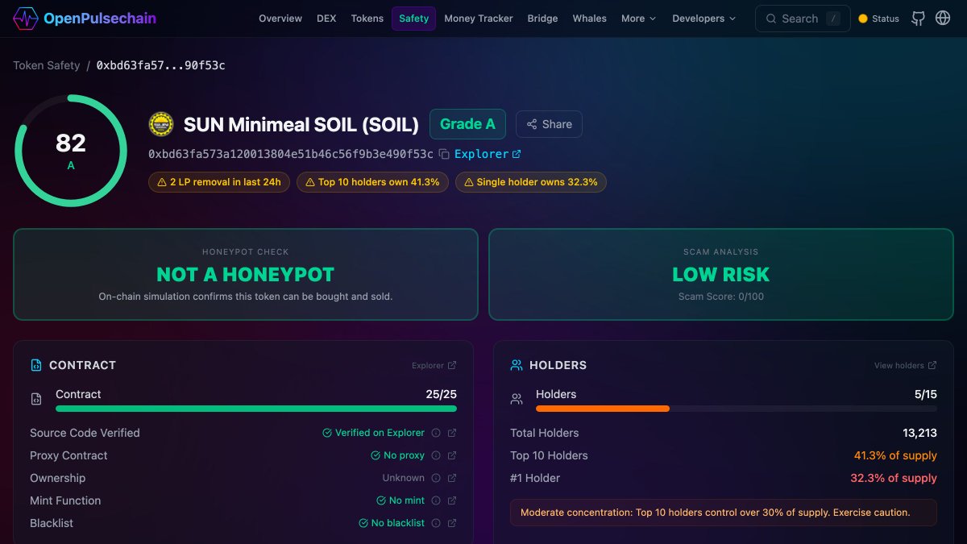
Task: Open the DEX page
Action: coord(326,19)
